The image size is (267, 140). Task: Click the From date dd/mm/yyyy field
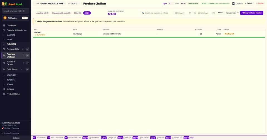(182, 13)
